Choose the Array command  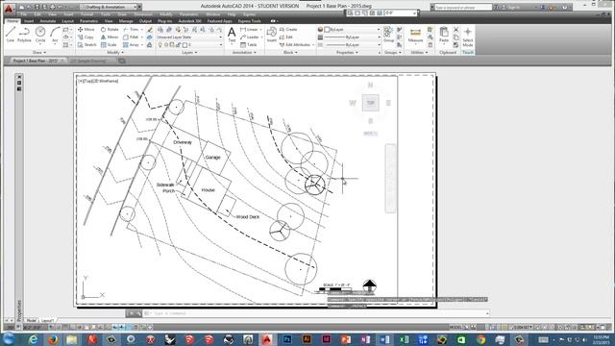click(131, 45)
